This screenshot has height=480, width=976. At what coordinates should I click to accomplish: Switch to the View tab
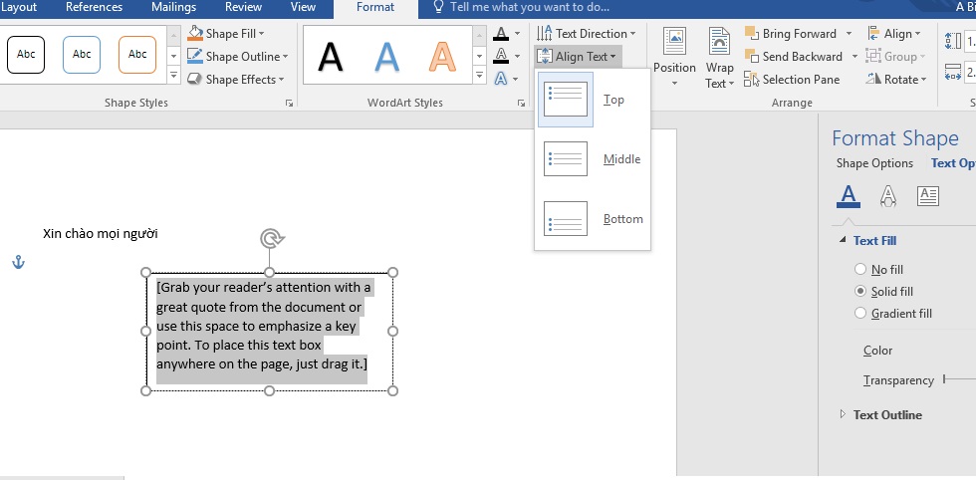coord(303,8)
